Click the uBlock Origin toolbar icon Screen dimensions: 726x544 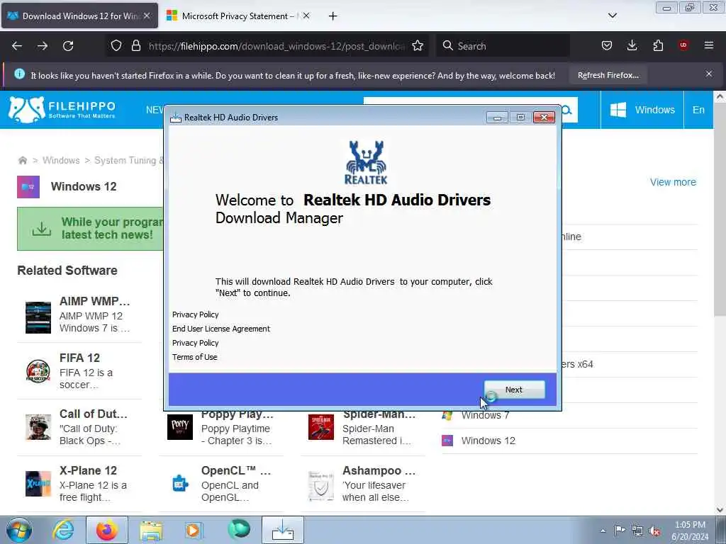pyautogui.click(x=683, y=45)
